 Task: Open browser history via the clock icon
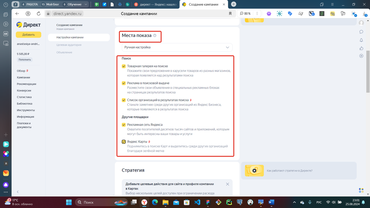(6, 5)
